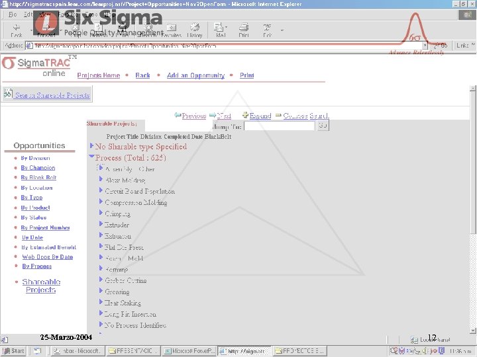
Task: Click Add an Opportunity link
Action: click(x=195, y=75)
